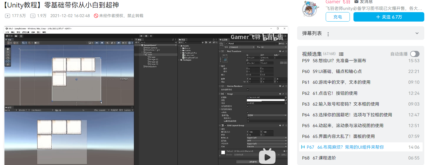Open the Untagged tag dropdown
Screen dimensions: 434x165
click(242, 47)
